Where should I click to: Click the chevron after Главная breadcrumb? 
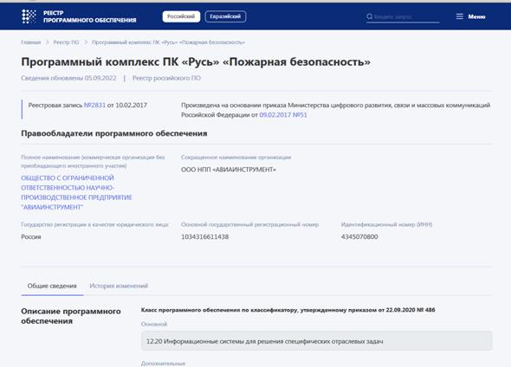pyautogui.click(x=47, y=42)
